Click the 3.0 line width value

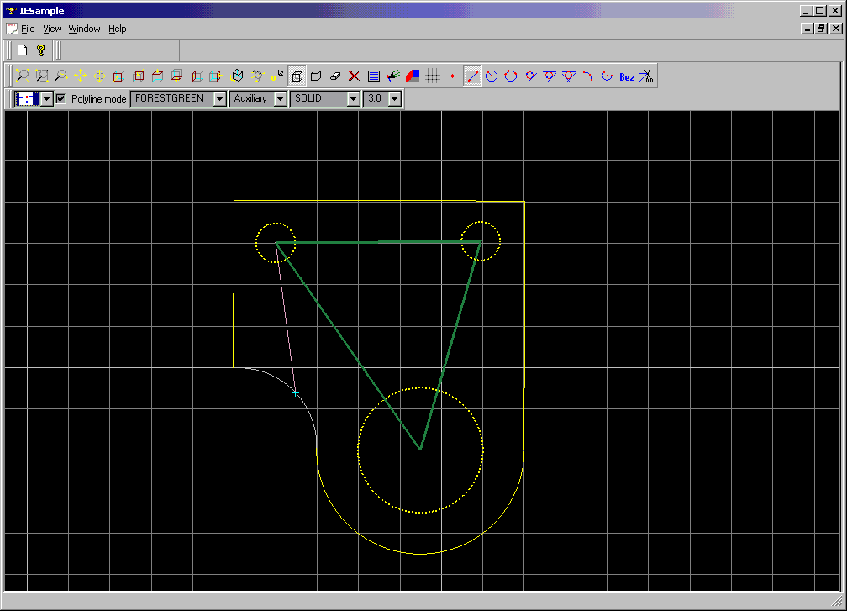(x=376, y=98)
